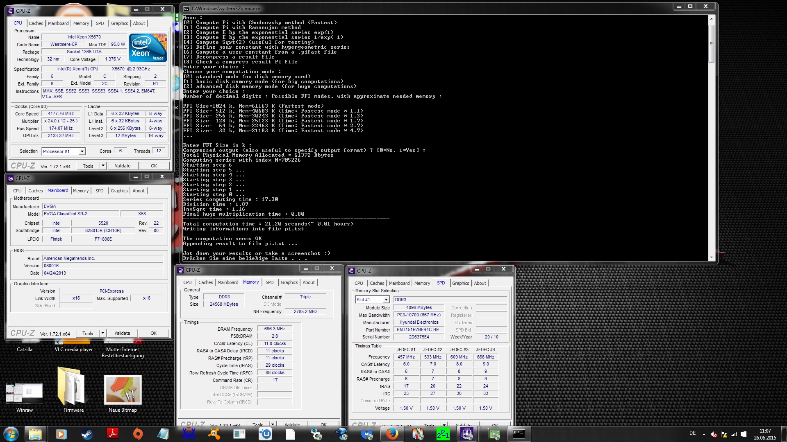The width and height of the screenshot is (787, 442).
Task: Open Windows Explorer from the taskbar
Action: (35, 434)
